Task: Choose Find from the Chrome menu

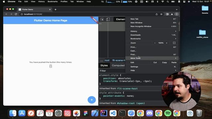Action: pos(152,55)
